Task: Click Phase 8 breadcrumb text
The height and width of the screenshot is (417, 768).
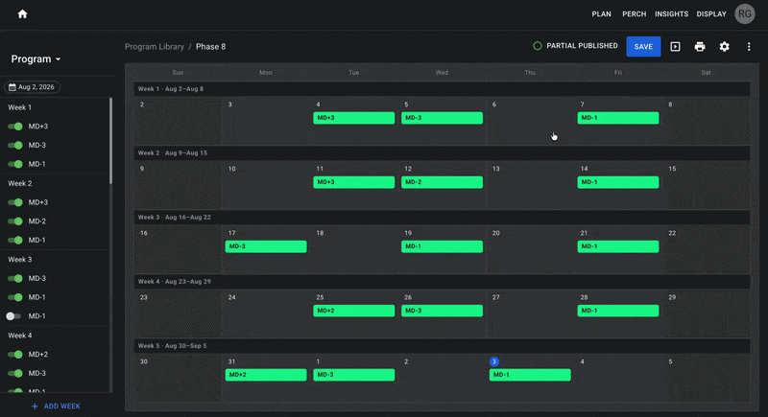Action: coord(210,46)
